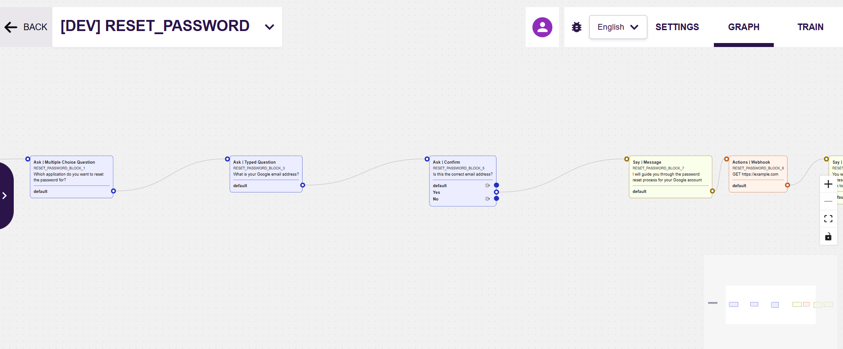Click 'What is your Google email address?' text
The height and width of the screenshot is (349, 843).
[x=266, y=174]
